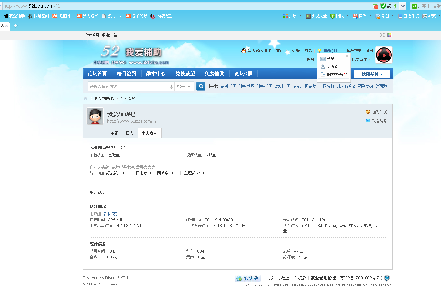Open 新听众 in reminder popup
The image size is (441, 299).
[x=334, y=67]
